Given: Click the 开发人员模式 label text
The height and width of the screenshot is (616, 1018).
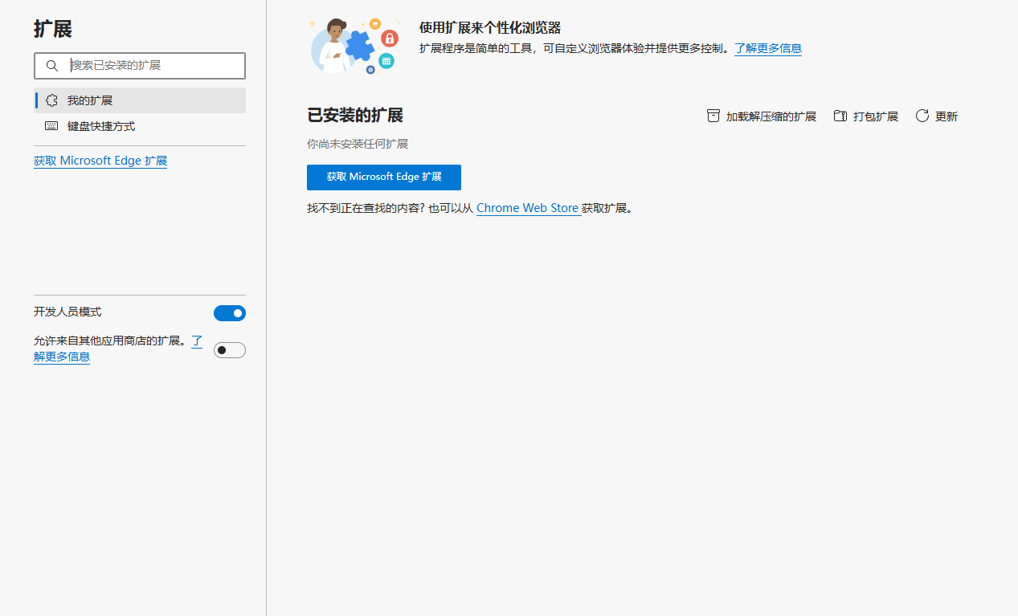Looking at the screenshot, I should click(67, 312).
